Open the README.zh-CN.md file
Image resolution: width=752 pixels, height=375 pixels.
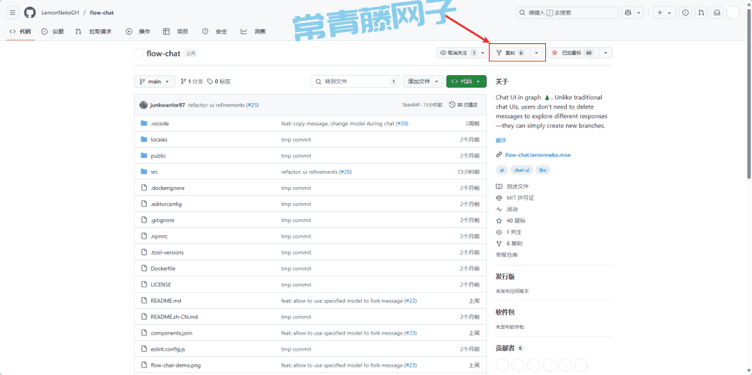[x=174, y=317]
